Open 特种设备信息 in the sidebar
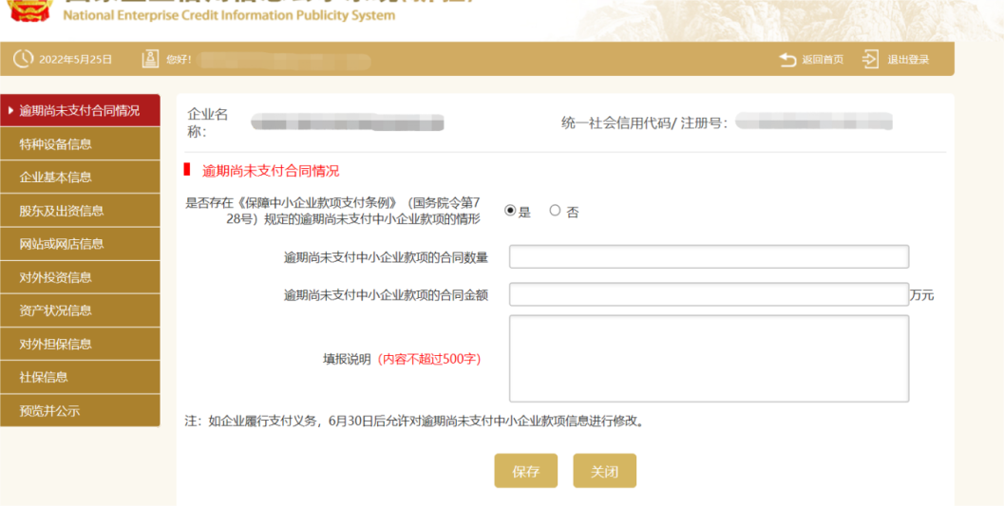Screen dimensions: 1004x506 click(x=80, y=144)
